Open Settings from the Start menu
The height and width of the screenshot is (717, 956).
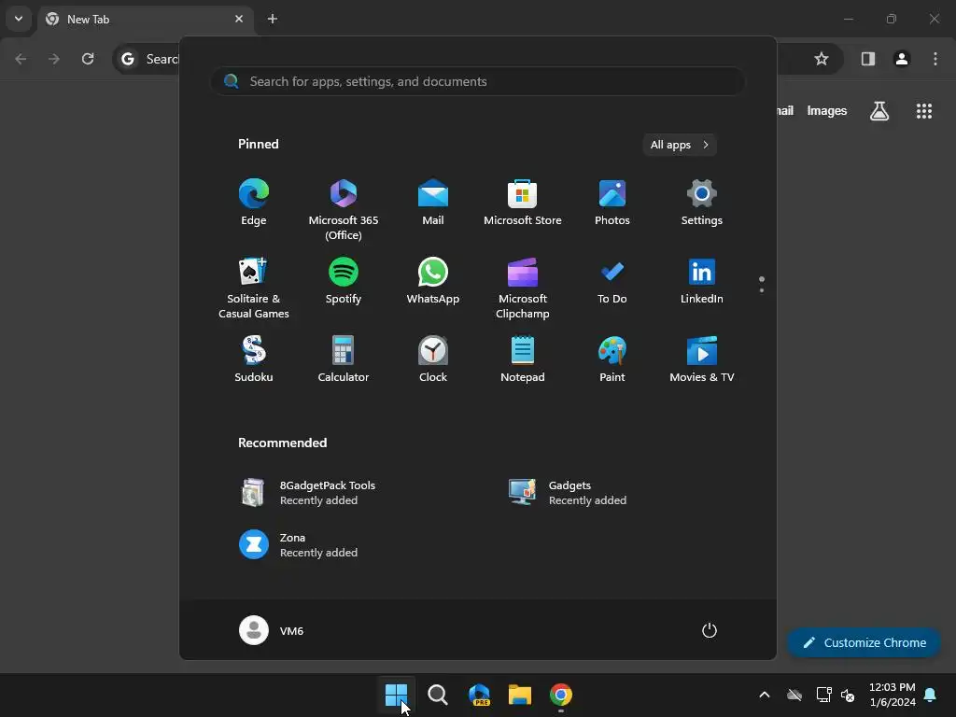tap(702, 203)
